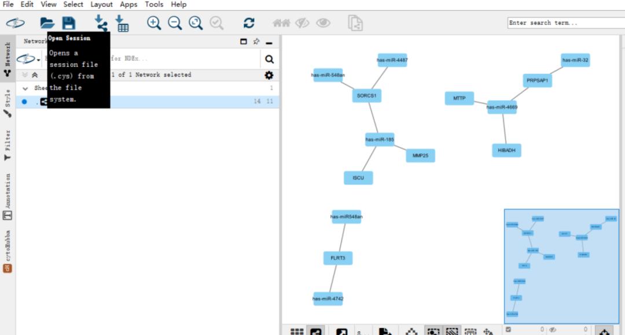Save the session with the floppy disk icon
This screenshot has height=335, width=625.
coord(68,23)
